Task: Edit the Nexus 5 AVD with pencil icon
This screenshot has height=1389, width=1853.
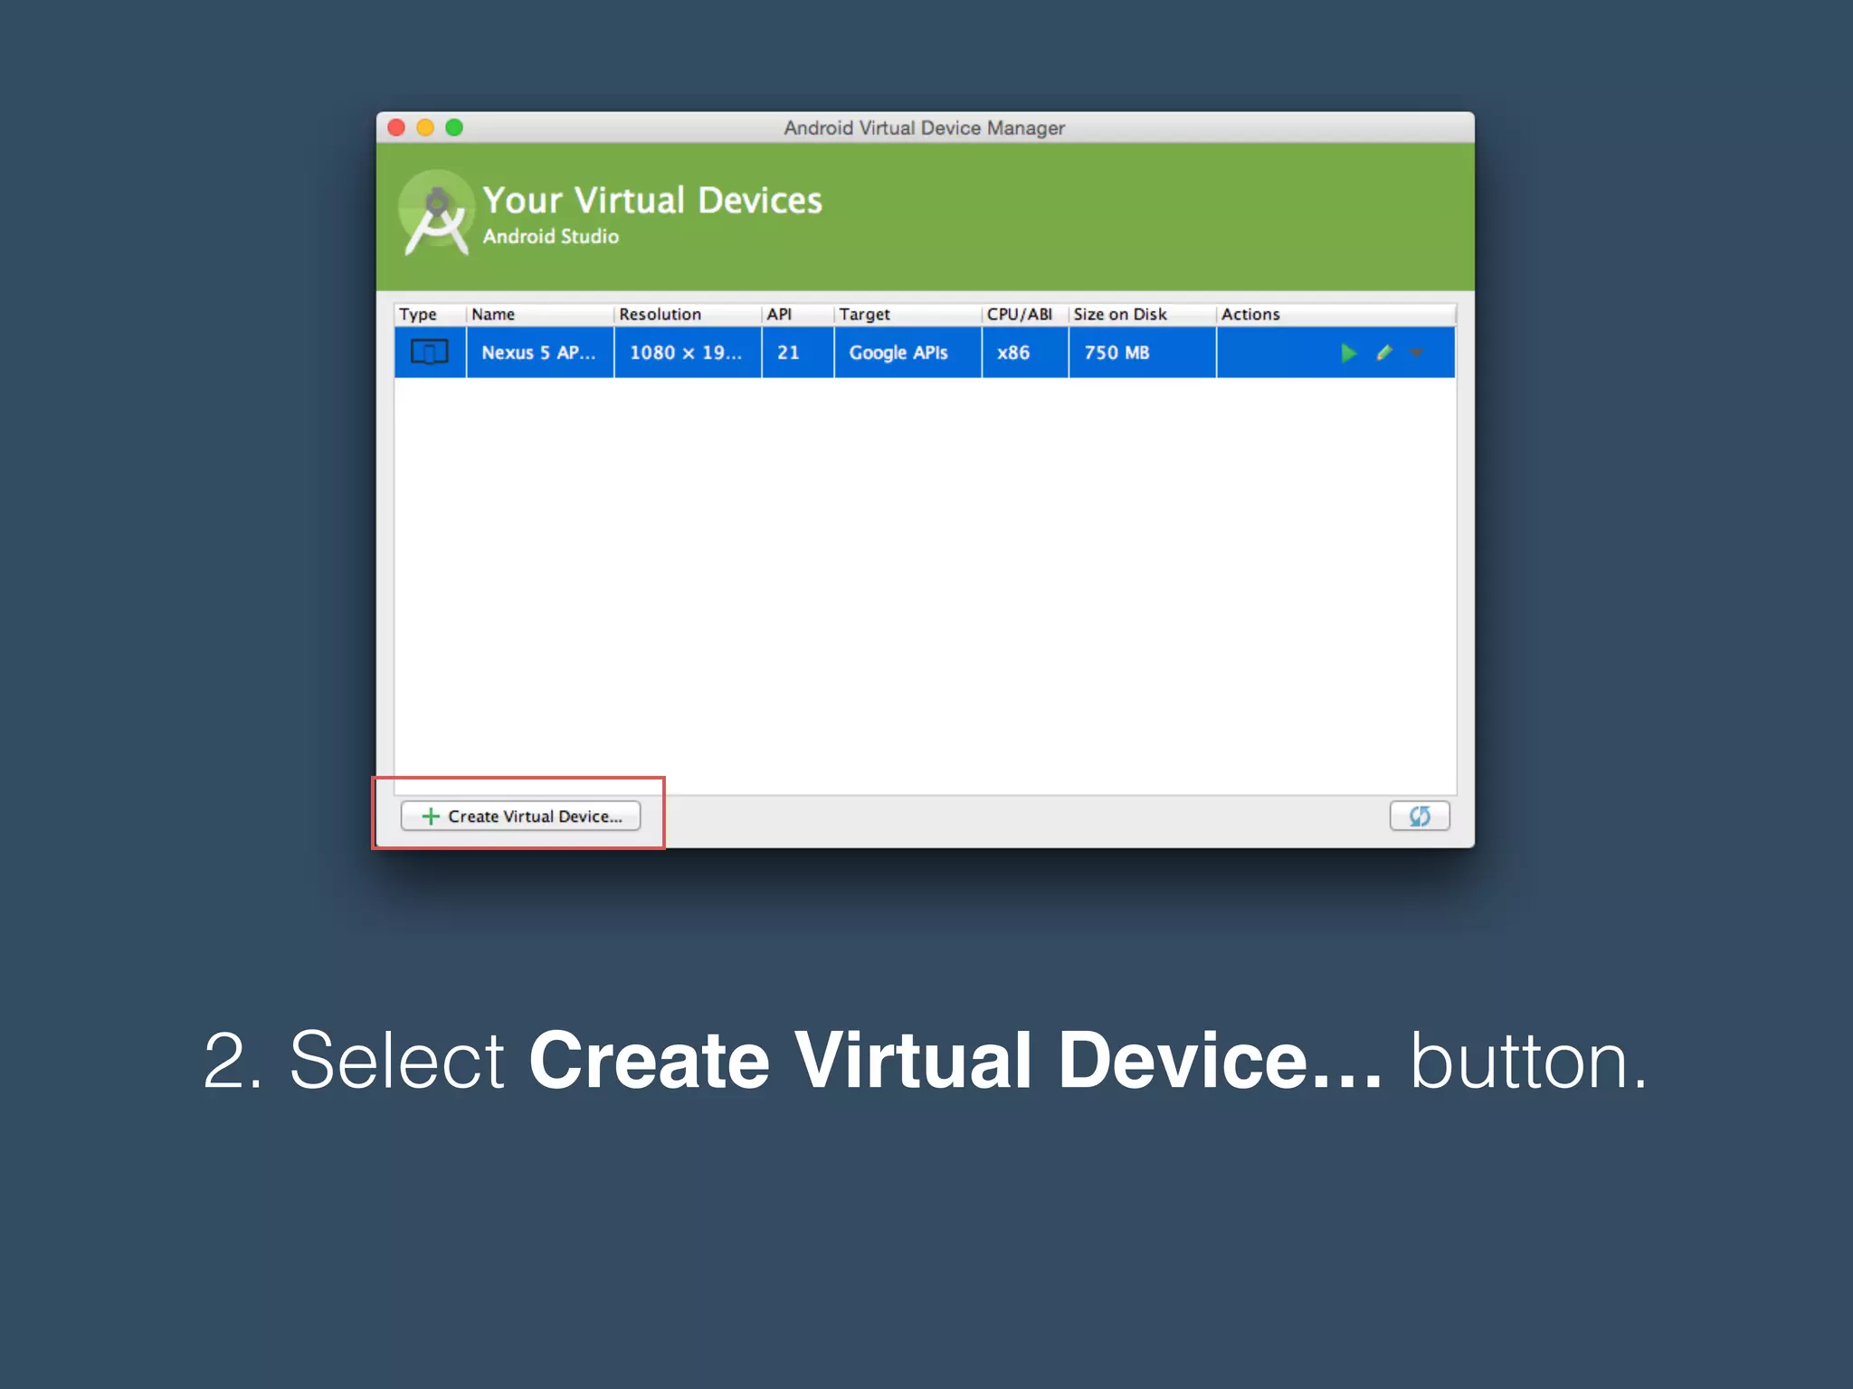Action: tap(1384, 353)
